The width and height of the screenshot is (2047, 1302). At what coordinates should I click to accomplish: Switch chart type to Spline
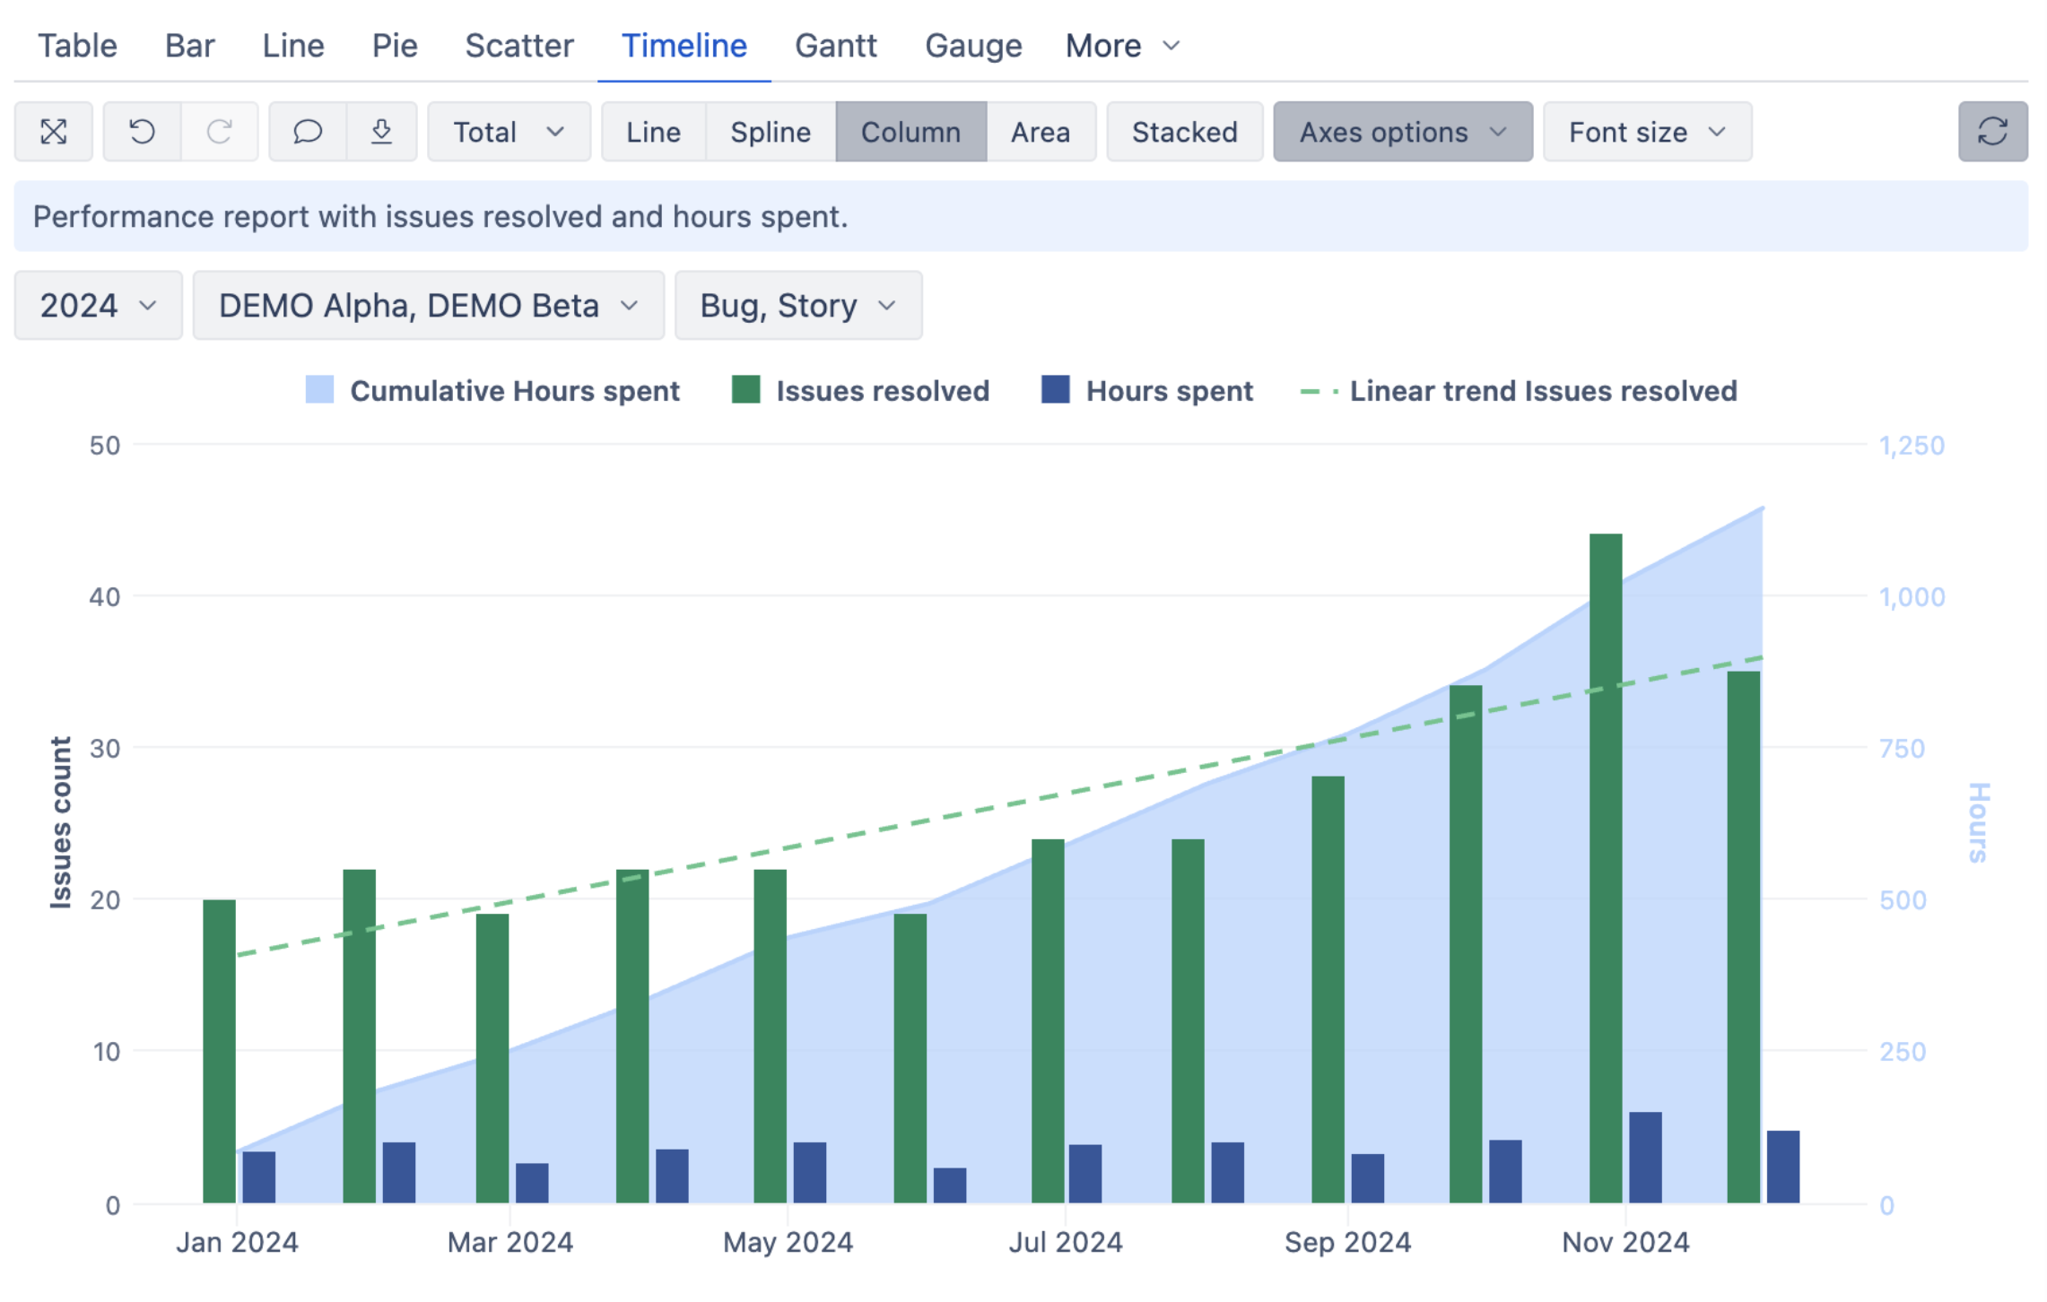pyautogui.click(x=770, y=132)
